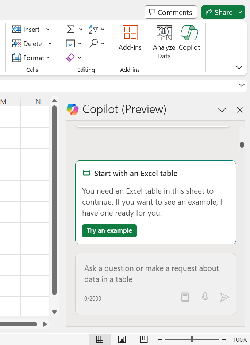The image size is (250, 345).
Task: Click the microphone icon
Action: coord(205,297)
